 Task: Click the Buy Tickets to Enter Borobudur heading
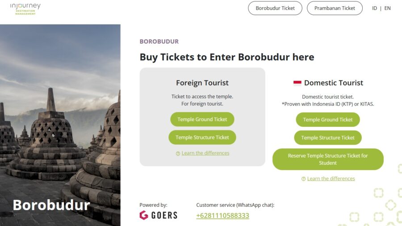226,57
